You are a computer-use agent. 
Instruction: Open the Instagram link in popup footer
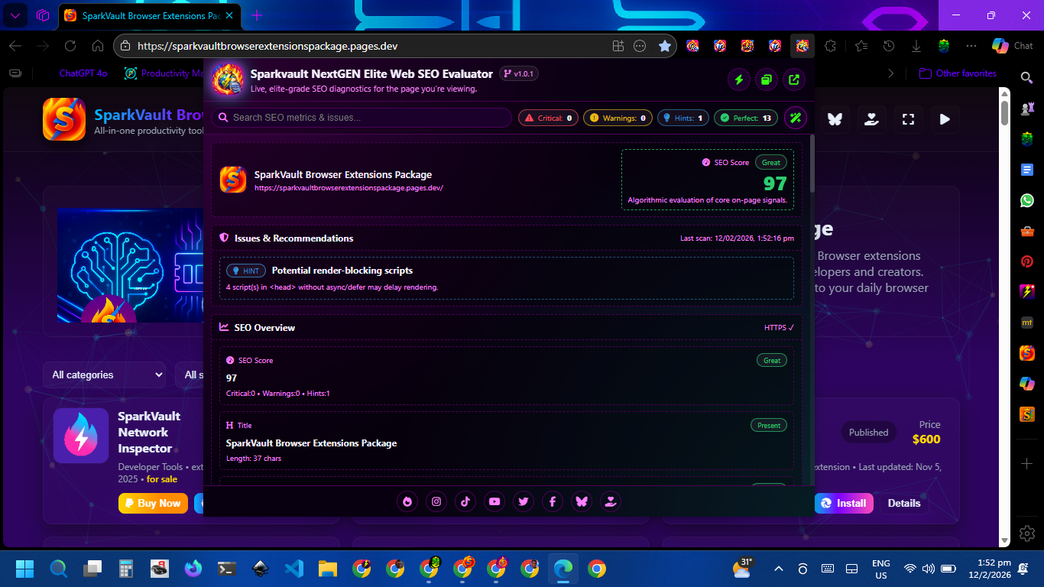436,501
